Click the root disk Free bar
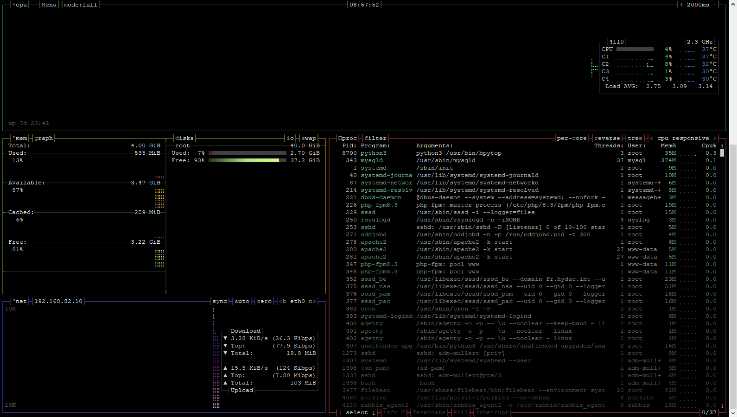The image size is (737, 417). pos(248,160)
